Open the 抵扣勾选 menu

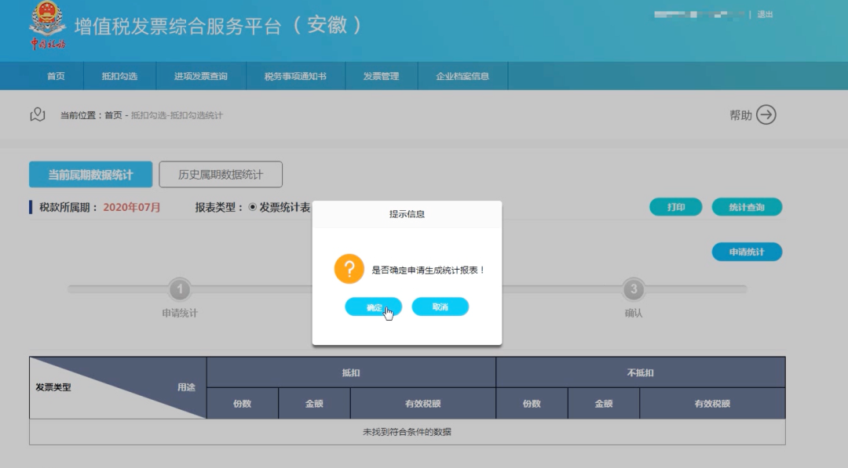(x=119, y=76)
